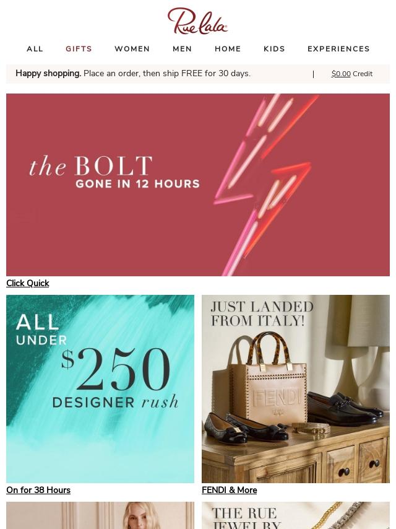Go to the WOMEN category

click(132, 49)
